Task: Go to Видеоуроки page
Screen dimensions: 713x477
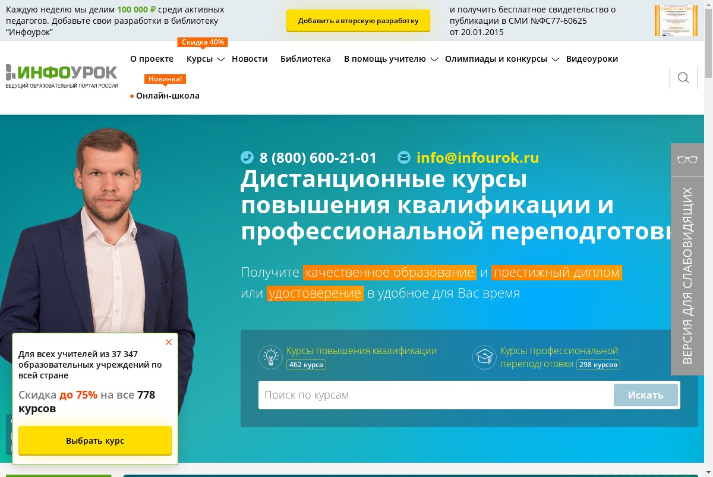Action: pyautogui.click(x=592, y=59)
